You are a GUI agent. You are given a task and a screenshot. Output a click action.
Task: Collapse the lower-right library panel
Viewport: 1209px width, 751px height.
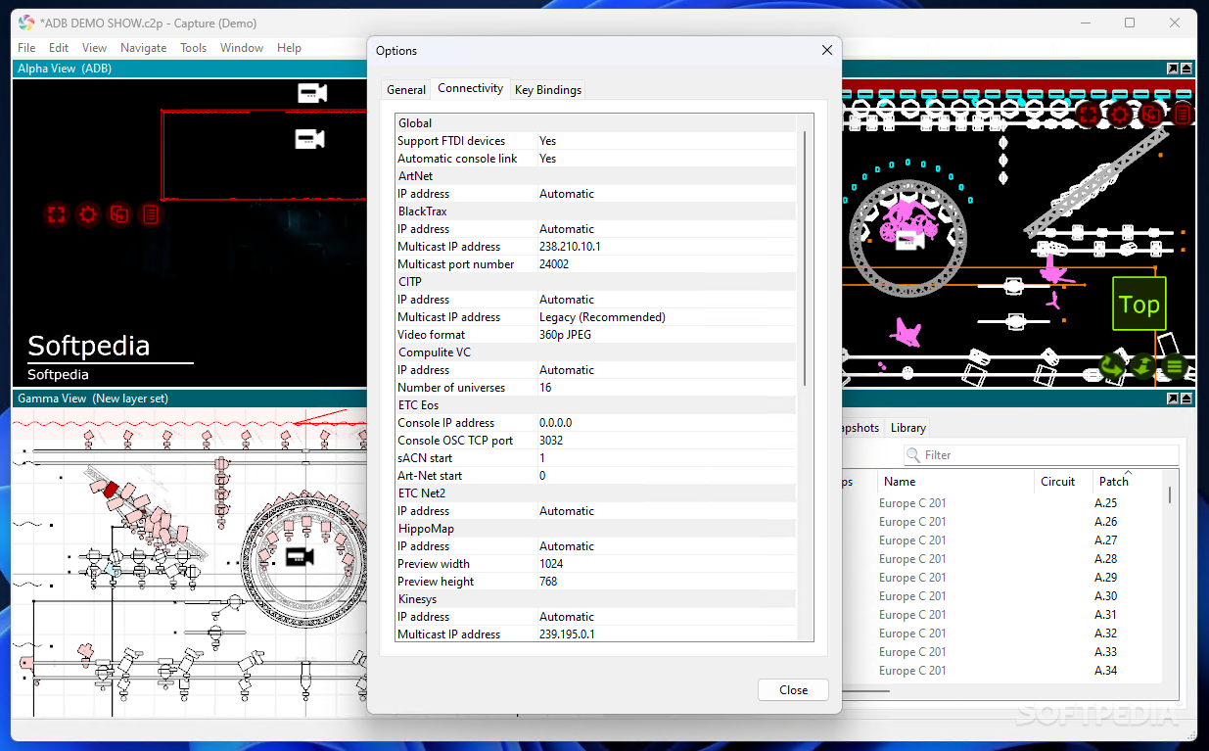point(1186,399)
